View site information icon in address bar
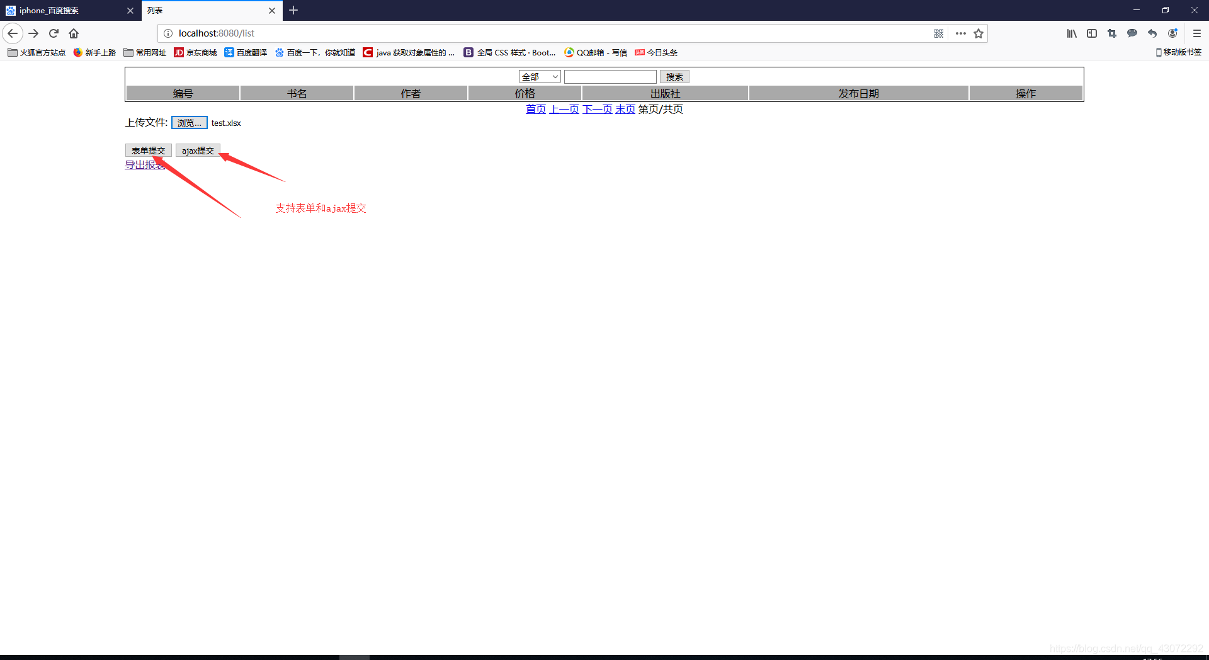The height and width of the screenshot is (660, 1209). pos(168,33)
